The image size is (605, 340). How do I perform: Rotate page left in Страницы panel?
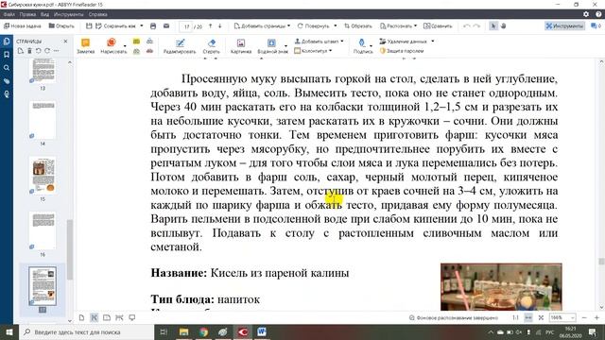tap(38, 51)
